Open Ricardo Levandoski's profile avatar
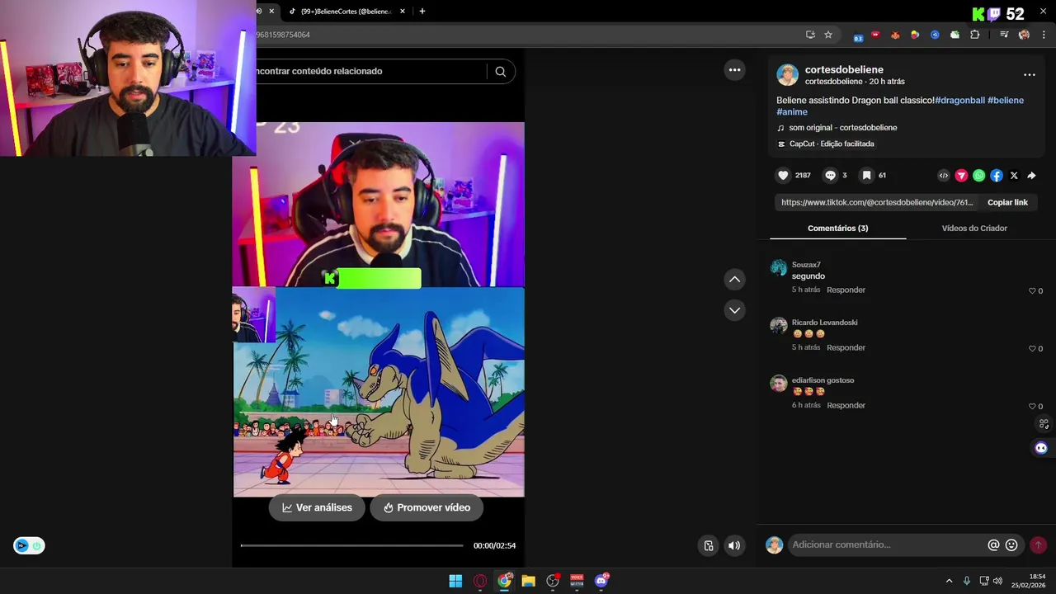The height and width of the screenshot is (594, 1056). coord(779,325)
